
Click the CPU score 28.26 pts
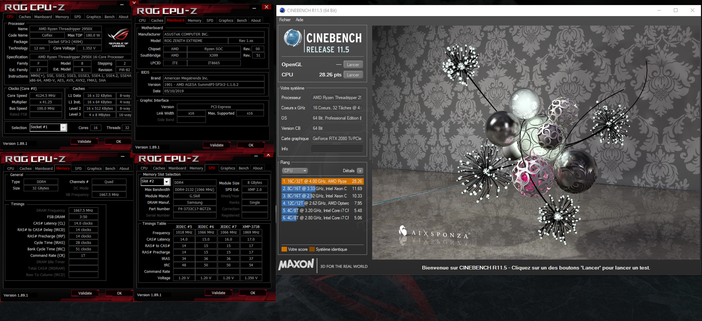[330, 75]
